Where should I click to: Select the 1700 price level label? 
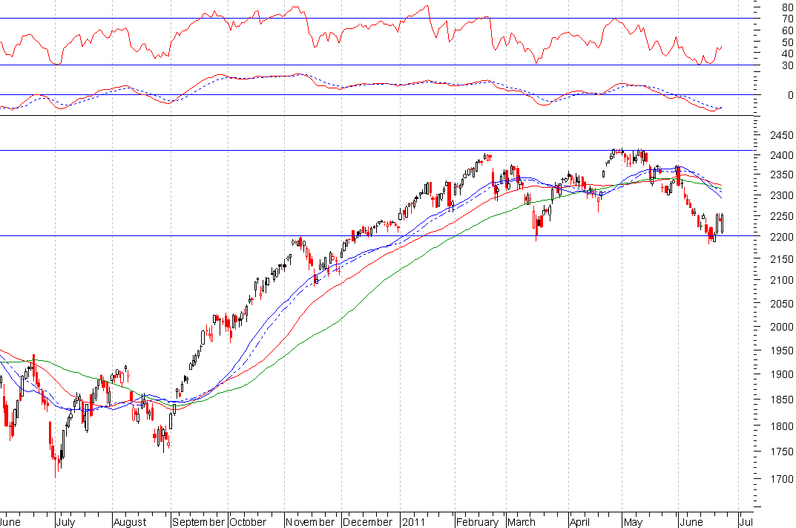coord(781,479)
